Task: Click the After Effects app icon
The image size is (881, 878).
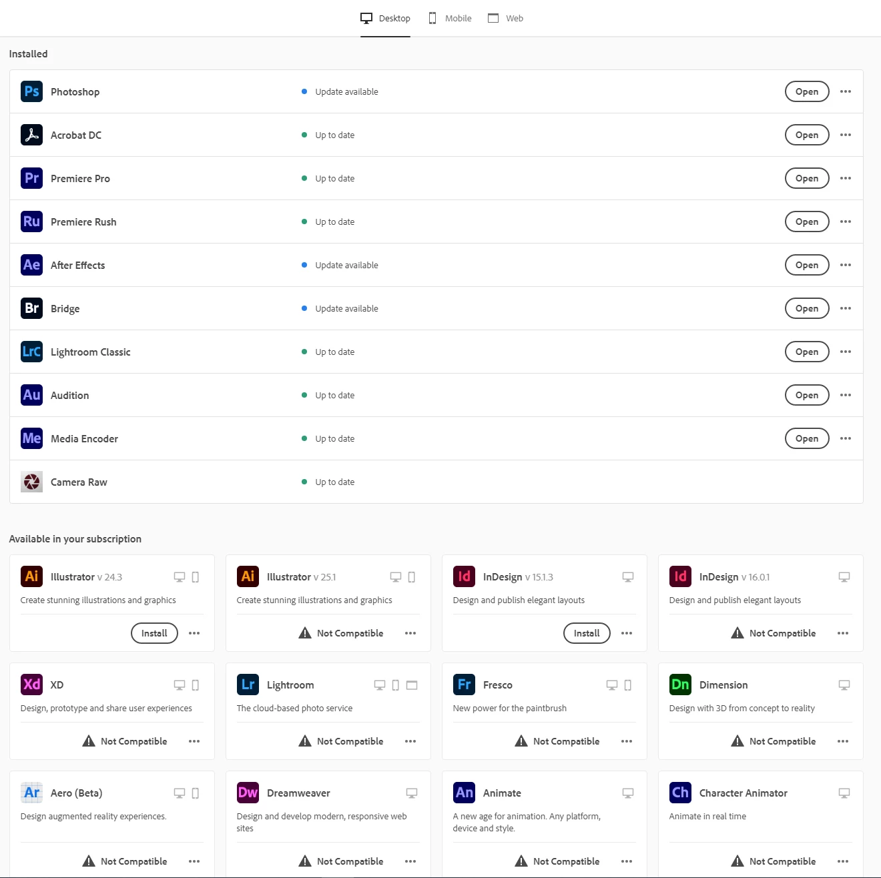Action: 31,265
